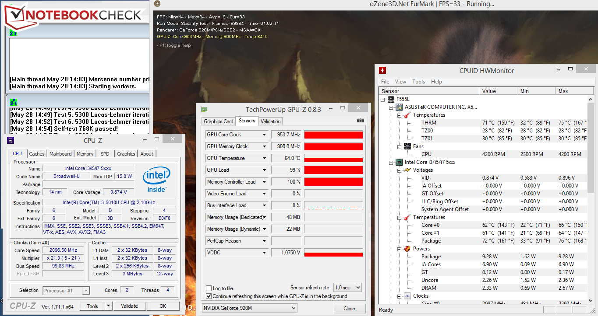The image size is (598, 316).
Task: Open the GPU Temperature sensor dropdown
Action: coord(264,158)
